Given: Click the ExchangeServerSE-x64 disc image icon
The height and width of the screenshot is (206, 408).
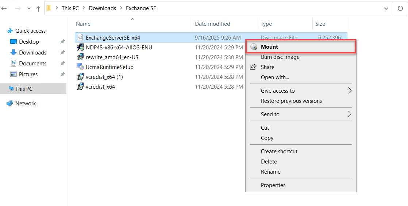Looking at the screenshot, I should 80,37.
